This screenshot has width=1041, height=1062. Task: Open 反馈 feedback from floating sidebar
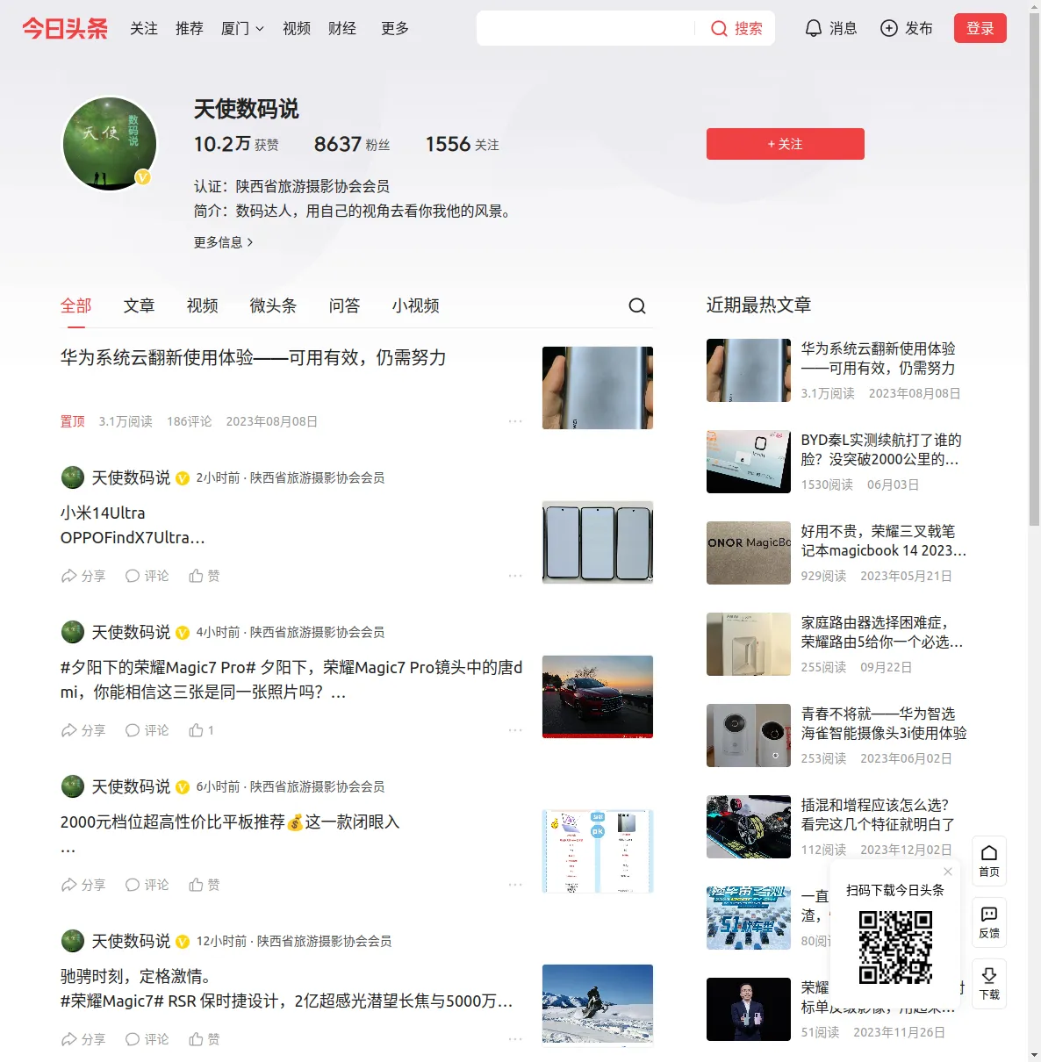coord(989,922)
